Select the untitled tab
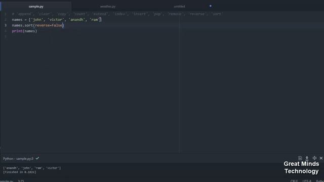The width and height of the screenshot is (324, 182). point(179,7)
